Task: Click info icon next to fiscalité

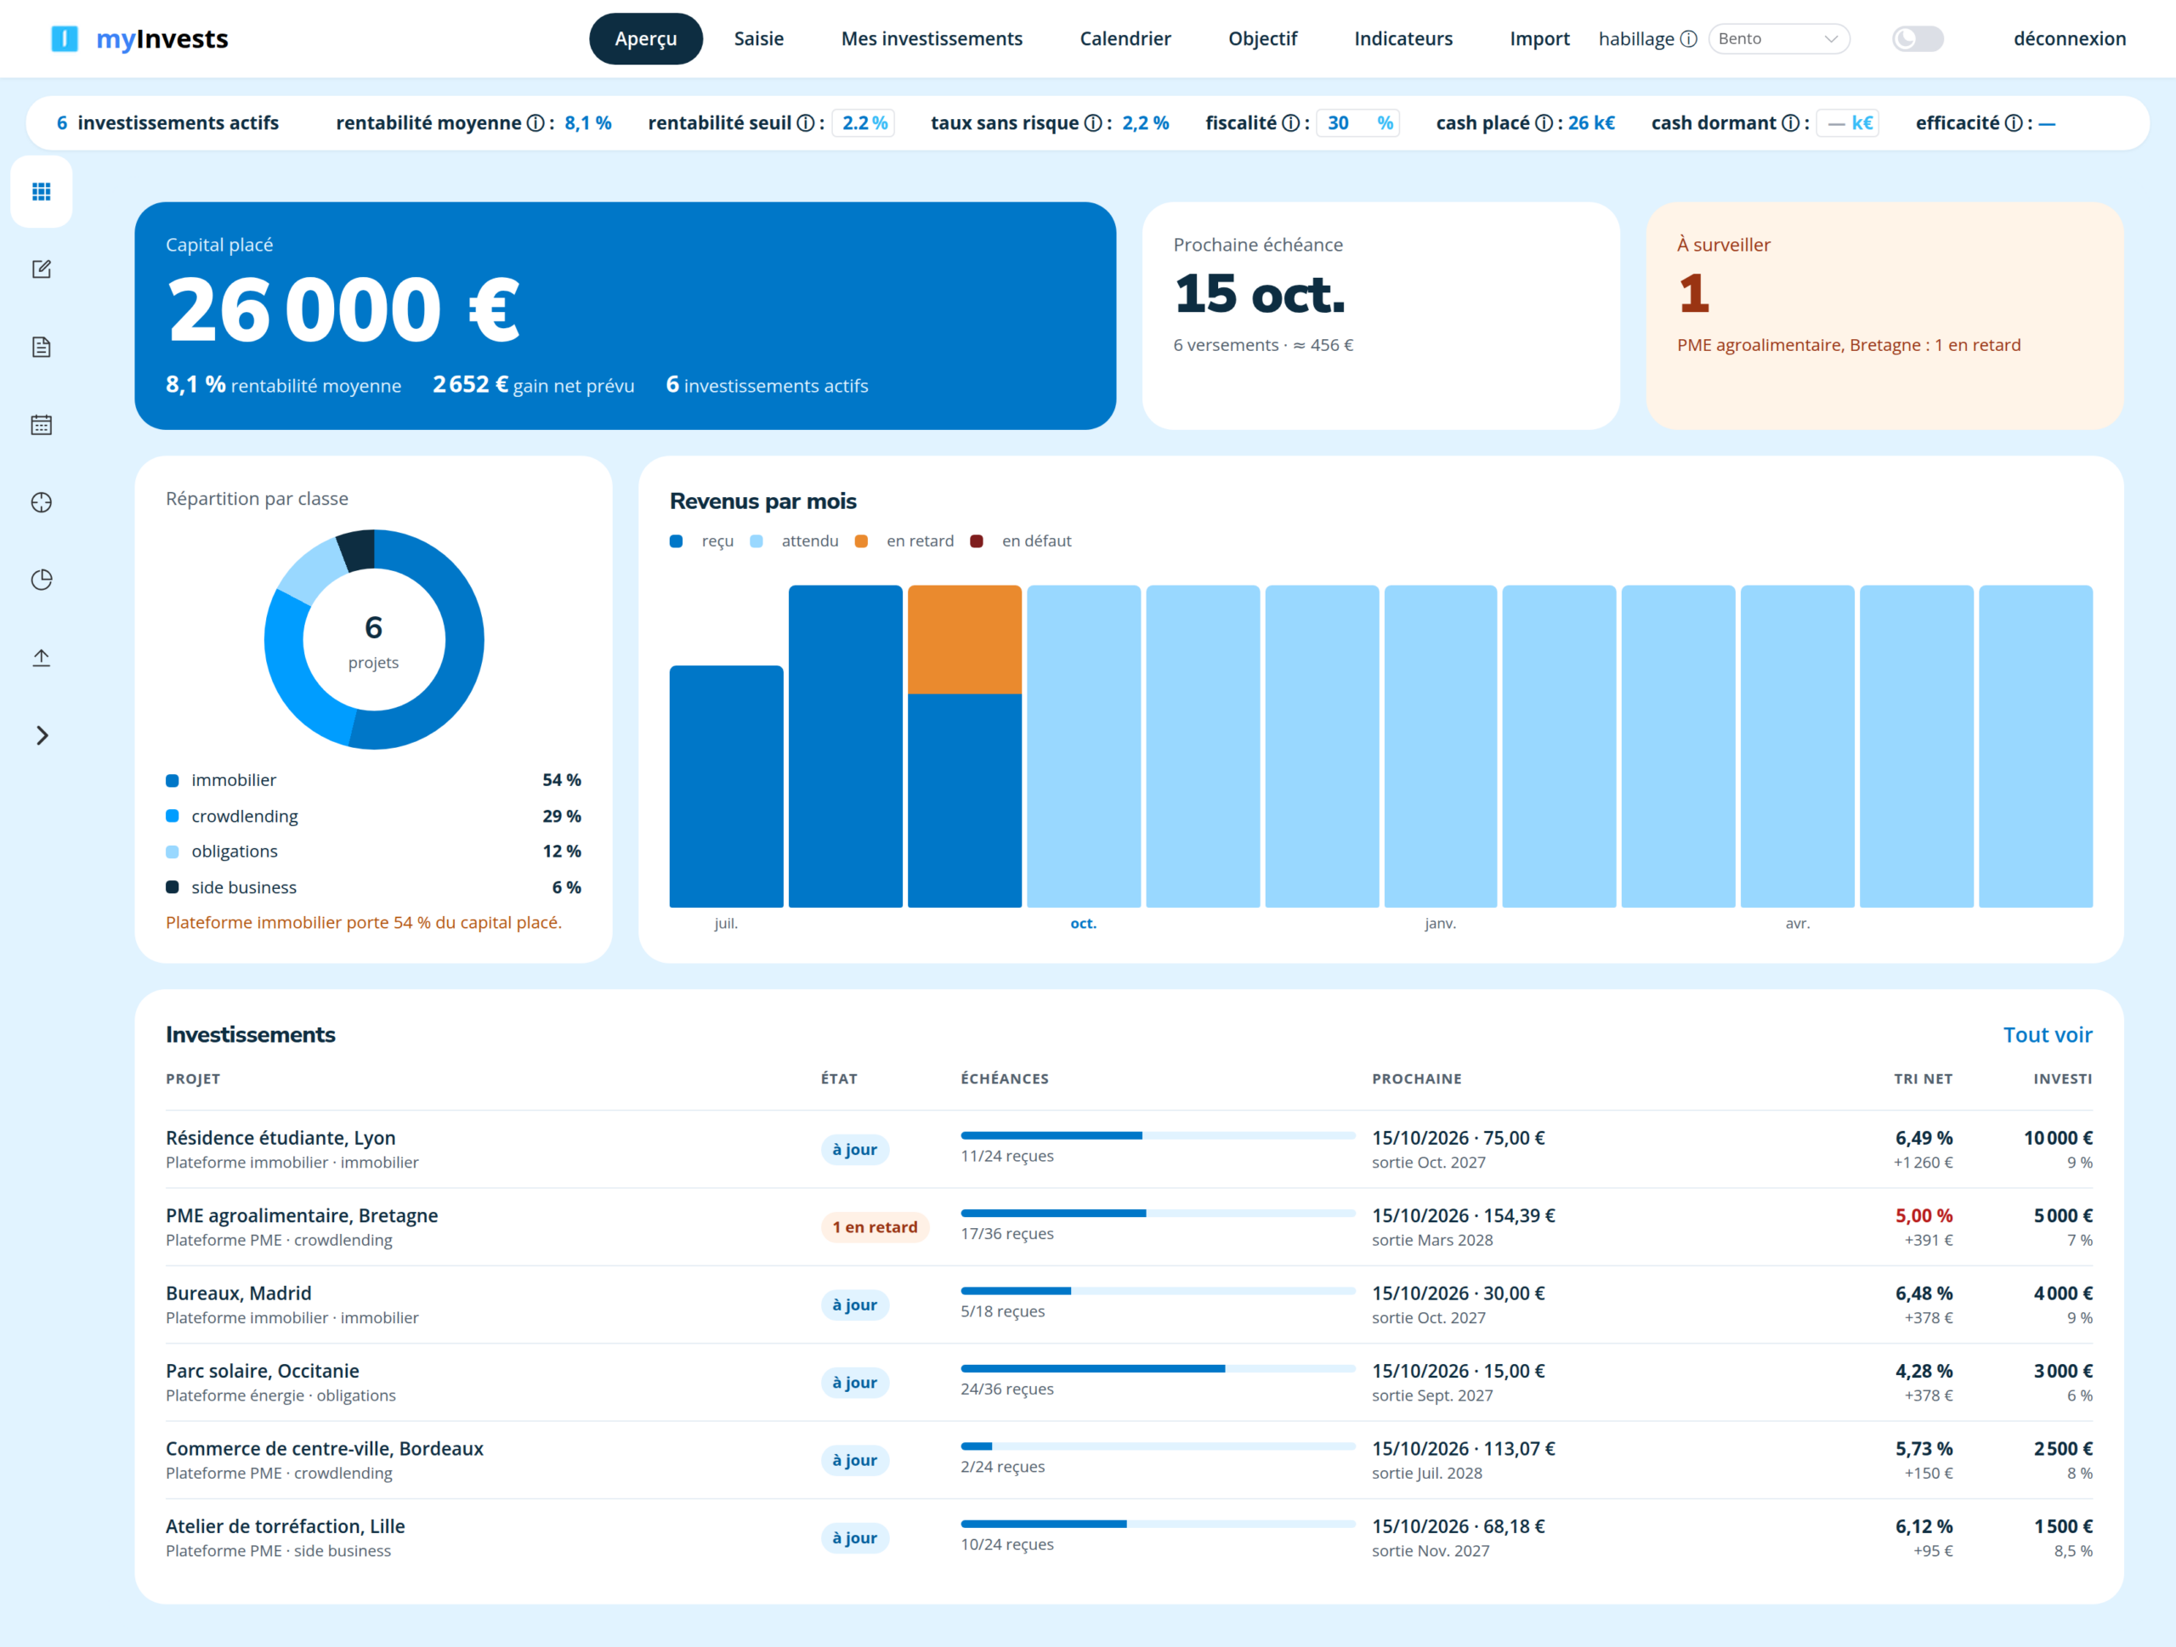Action: point(1290,123)
